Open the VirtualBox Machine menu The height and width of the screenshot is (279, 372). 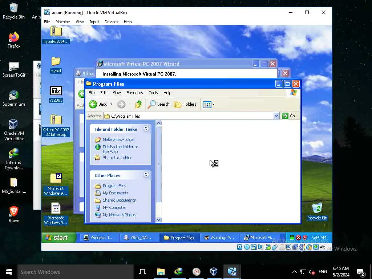62,22
